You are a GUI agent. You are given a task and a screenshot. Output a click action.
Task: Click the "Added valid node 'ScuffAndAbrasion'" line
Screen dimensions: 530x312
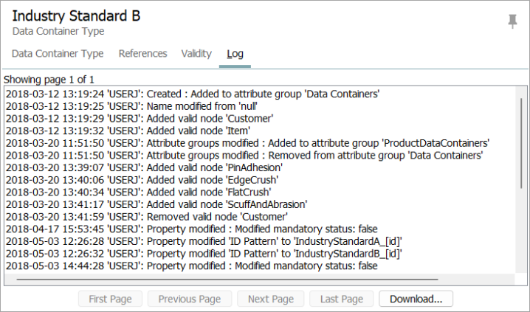click(x=156, y=204)
